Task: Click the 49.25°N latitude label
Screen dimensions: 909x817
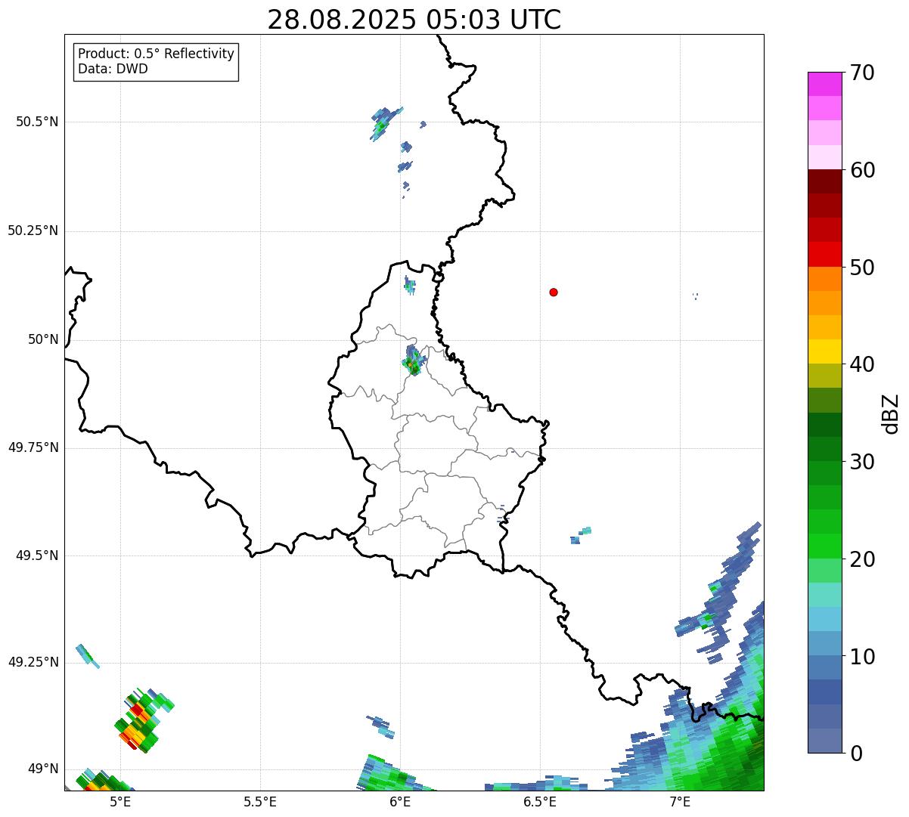Action: click(33, 662)
